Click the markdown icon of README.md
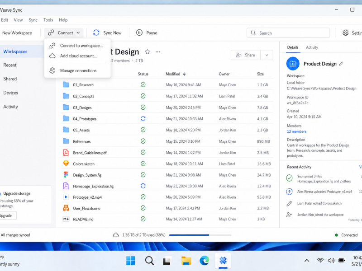 (x=66, y=219)
